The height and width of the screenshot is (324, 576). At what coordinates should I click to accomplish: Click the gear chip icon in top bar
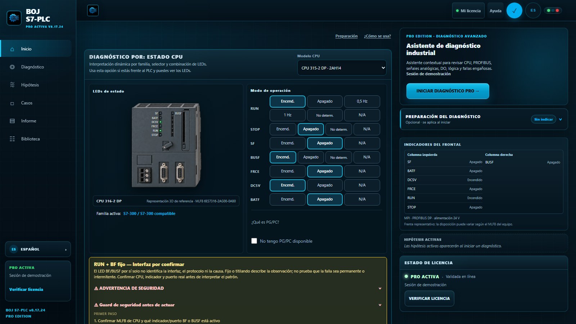[x=93, y=10]
